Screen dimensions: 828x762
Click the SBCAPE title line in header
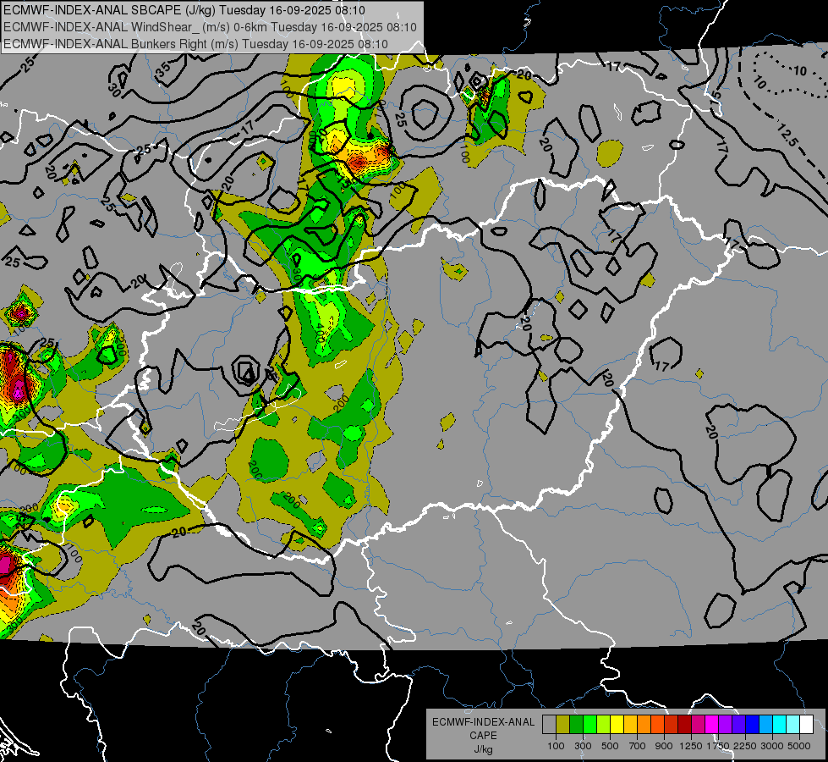tap(184, 10)
